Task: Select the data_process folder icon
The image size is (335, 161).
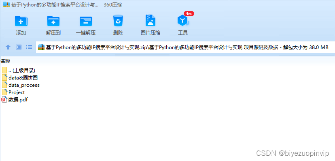Action: 4,85
